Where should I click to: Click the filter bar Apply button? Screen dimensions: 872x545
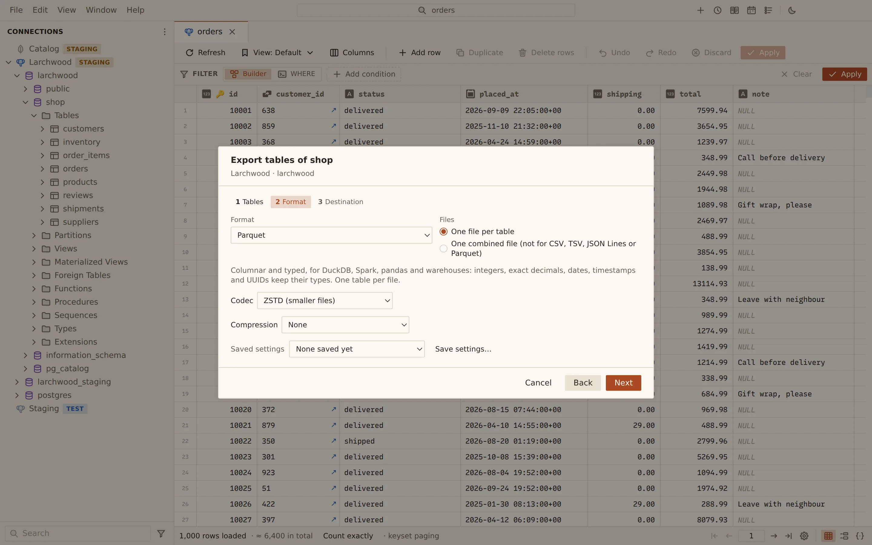845,74
